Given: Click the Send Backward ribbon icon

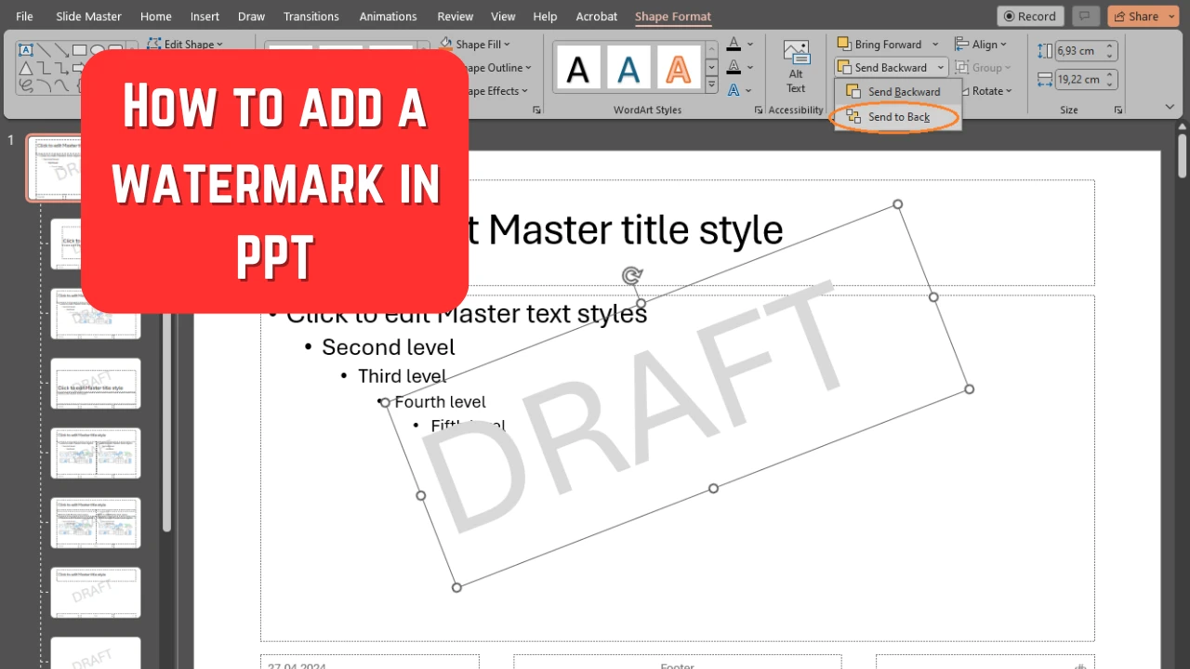Looking at the screenshot, I should [844, 67].
